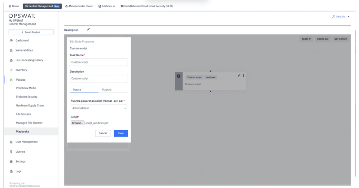359x188 pixels.
Task: Browse for a script file
Action: (77, 123)
